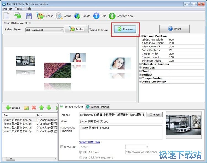The width and height of the screenshot is (207, 163).
Task: Expand the Audio Controller group
Action: (x=140, y=82)
